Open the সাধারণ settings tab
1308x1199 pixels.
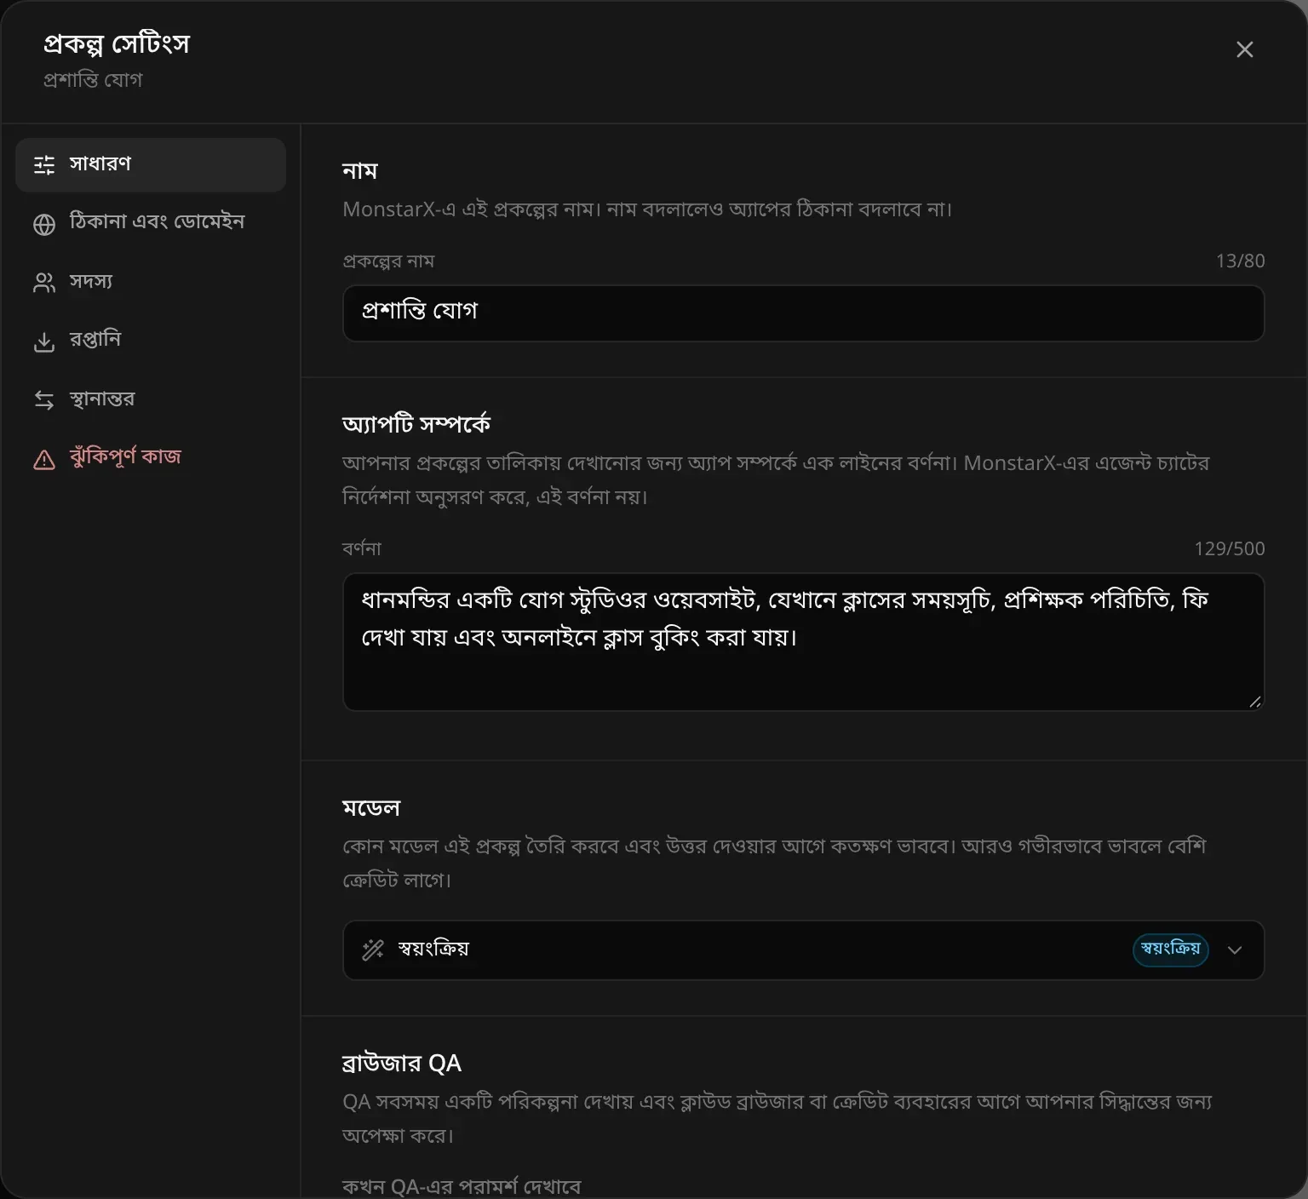coord(151,164)
